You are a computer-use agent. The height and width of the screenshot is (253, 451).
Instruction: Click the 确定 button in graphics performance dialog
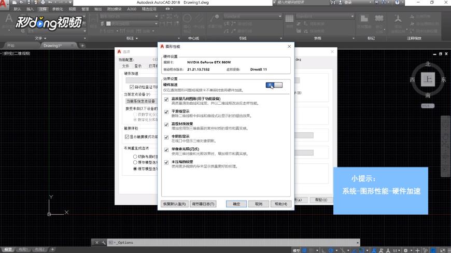(236, 204)
